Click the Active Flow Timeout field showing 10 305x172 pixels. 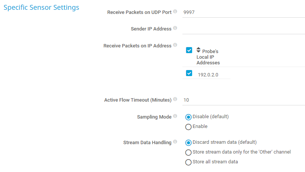(x=242, y=100)
